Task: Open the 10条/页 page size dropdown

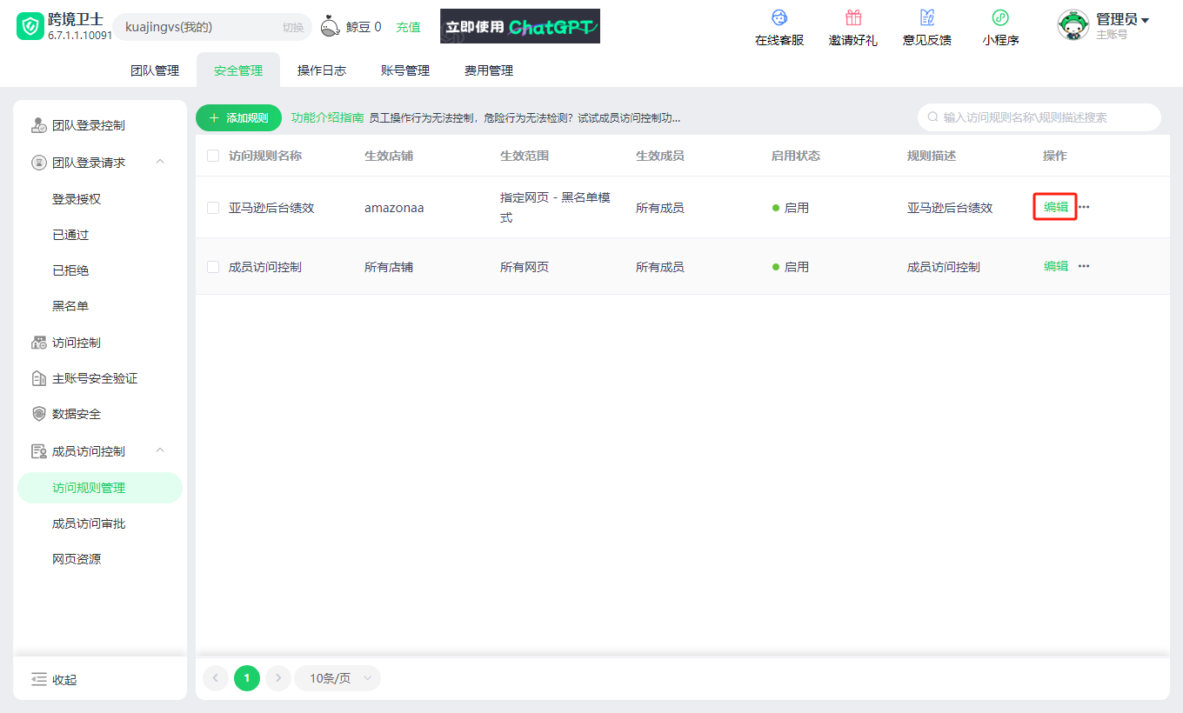Action: click(x=338, y=678)
